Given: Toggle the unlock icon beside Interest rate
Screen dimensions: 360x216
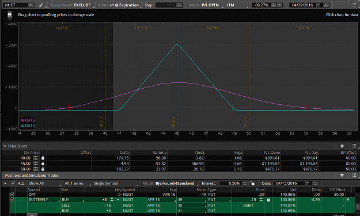Looking at the screenshot, I should point(252,183).
